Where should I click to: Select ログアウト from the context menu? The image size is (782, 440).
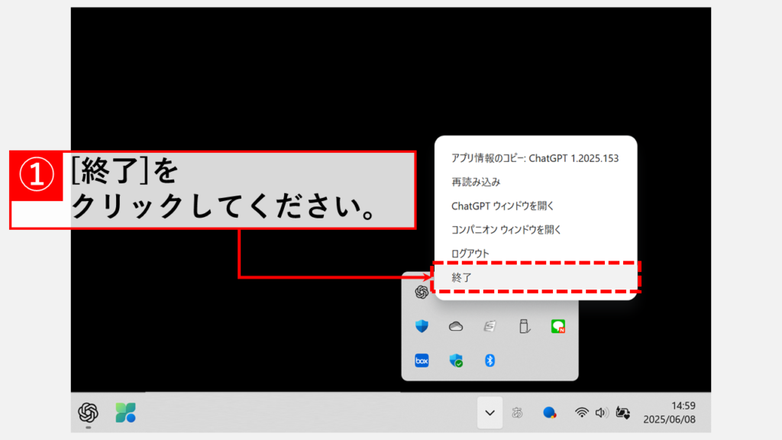point(470,254)
